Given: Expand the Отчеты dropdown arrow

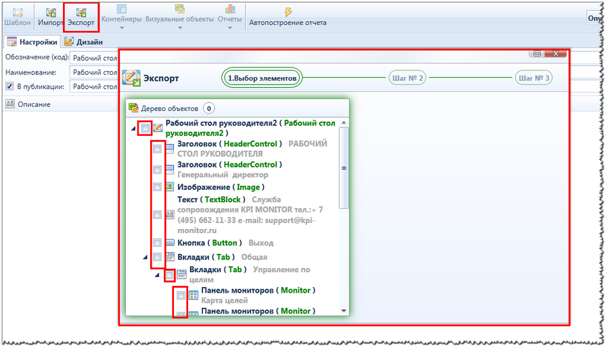Looking at the screenshot, I should click(x=229, y=28).
